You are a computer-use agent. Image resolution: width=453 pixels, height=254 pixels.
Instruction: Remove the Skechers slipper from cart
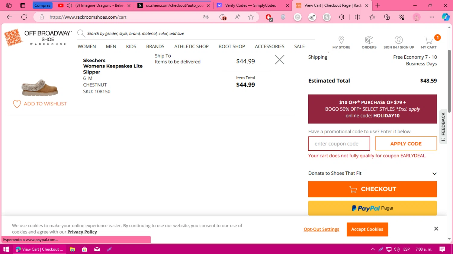click(x=280, y=60)
